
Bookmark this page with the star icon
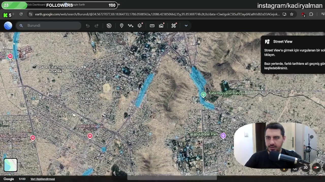pyautogui.click(x=292, y=14)
